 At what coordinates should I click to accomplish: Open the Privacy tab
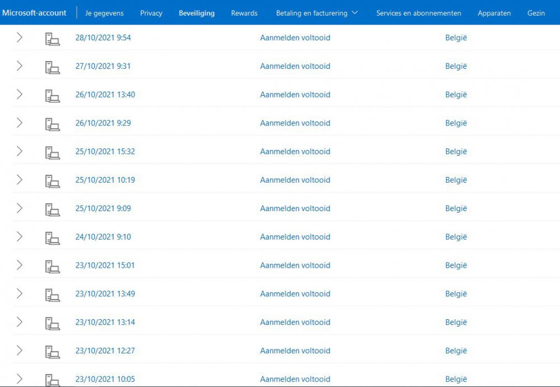[151, 13]
